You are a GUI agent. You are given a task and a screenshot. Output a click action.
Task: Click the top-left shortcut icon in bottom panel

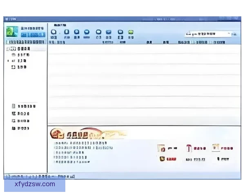(x=162, y=148)
